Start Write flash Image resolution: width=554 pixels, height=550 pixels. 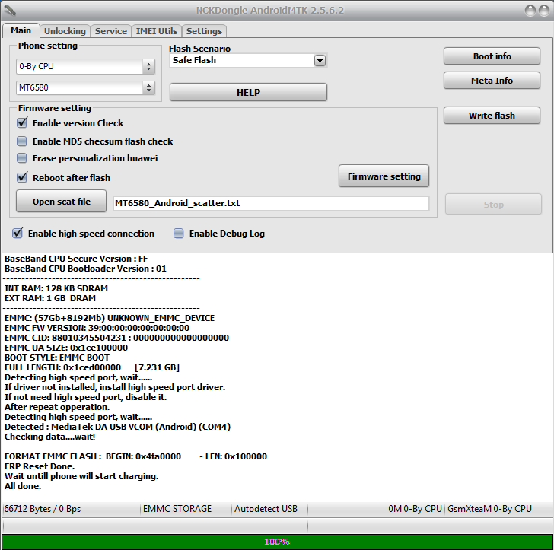[492, 116]
